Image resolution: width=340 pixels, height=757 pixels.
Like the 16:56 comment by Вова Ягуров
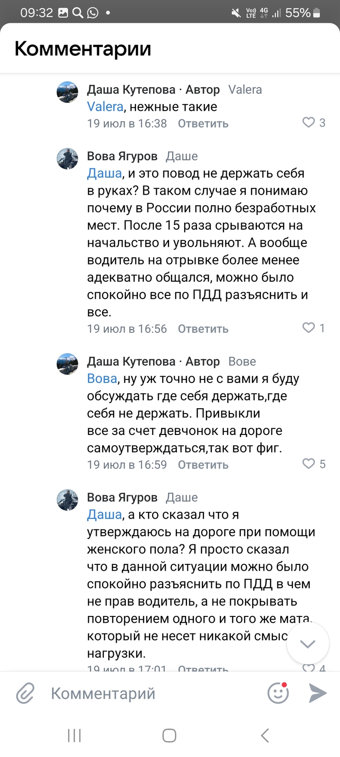click(x=309, y=328)
